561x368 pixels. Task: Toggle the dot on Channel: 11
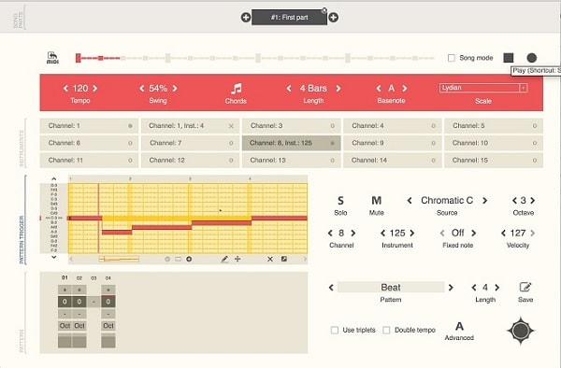tap(130, 161)
